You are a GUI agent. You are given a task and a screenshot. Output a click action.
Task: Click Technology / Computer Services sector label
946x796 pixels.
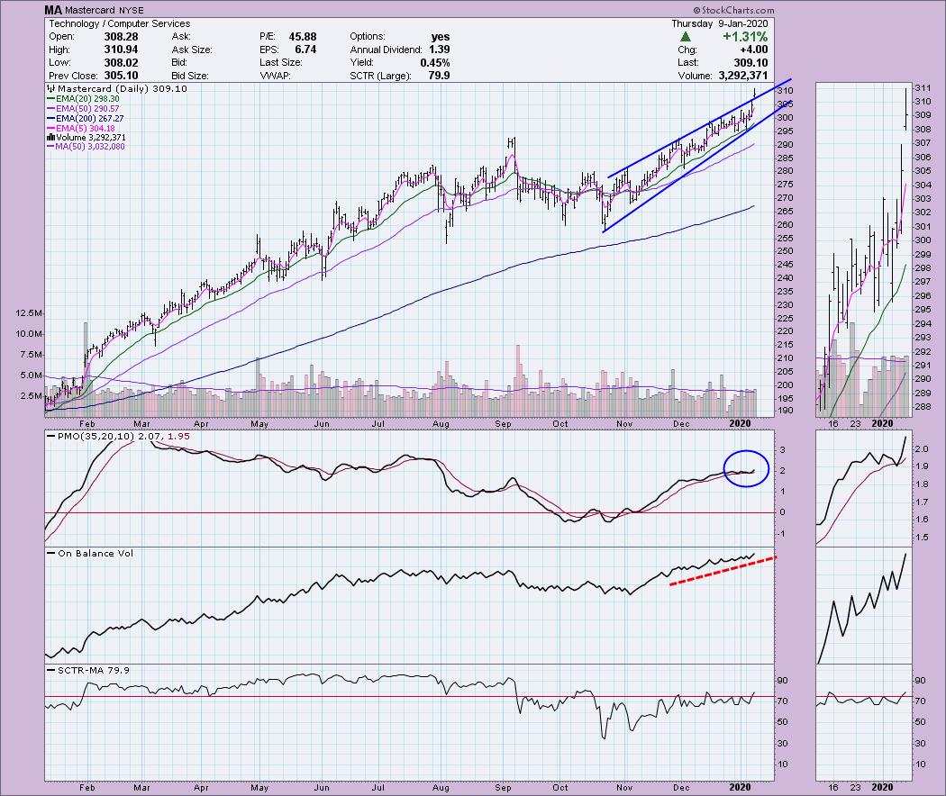tap(120, 23)
